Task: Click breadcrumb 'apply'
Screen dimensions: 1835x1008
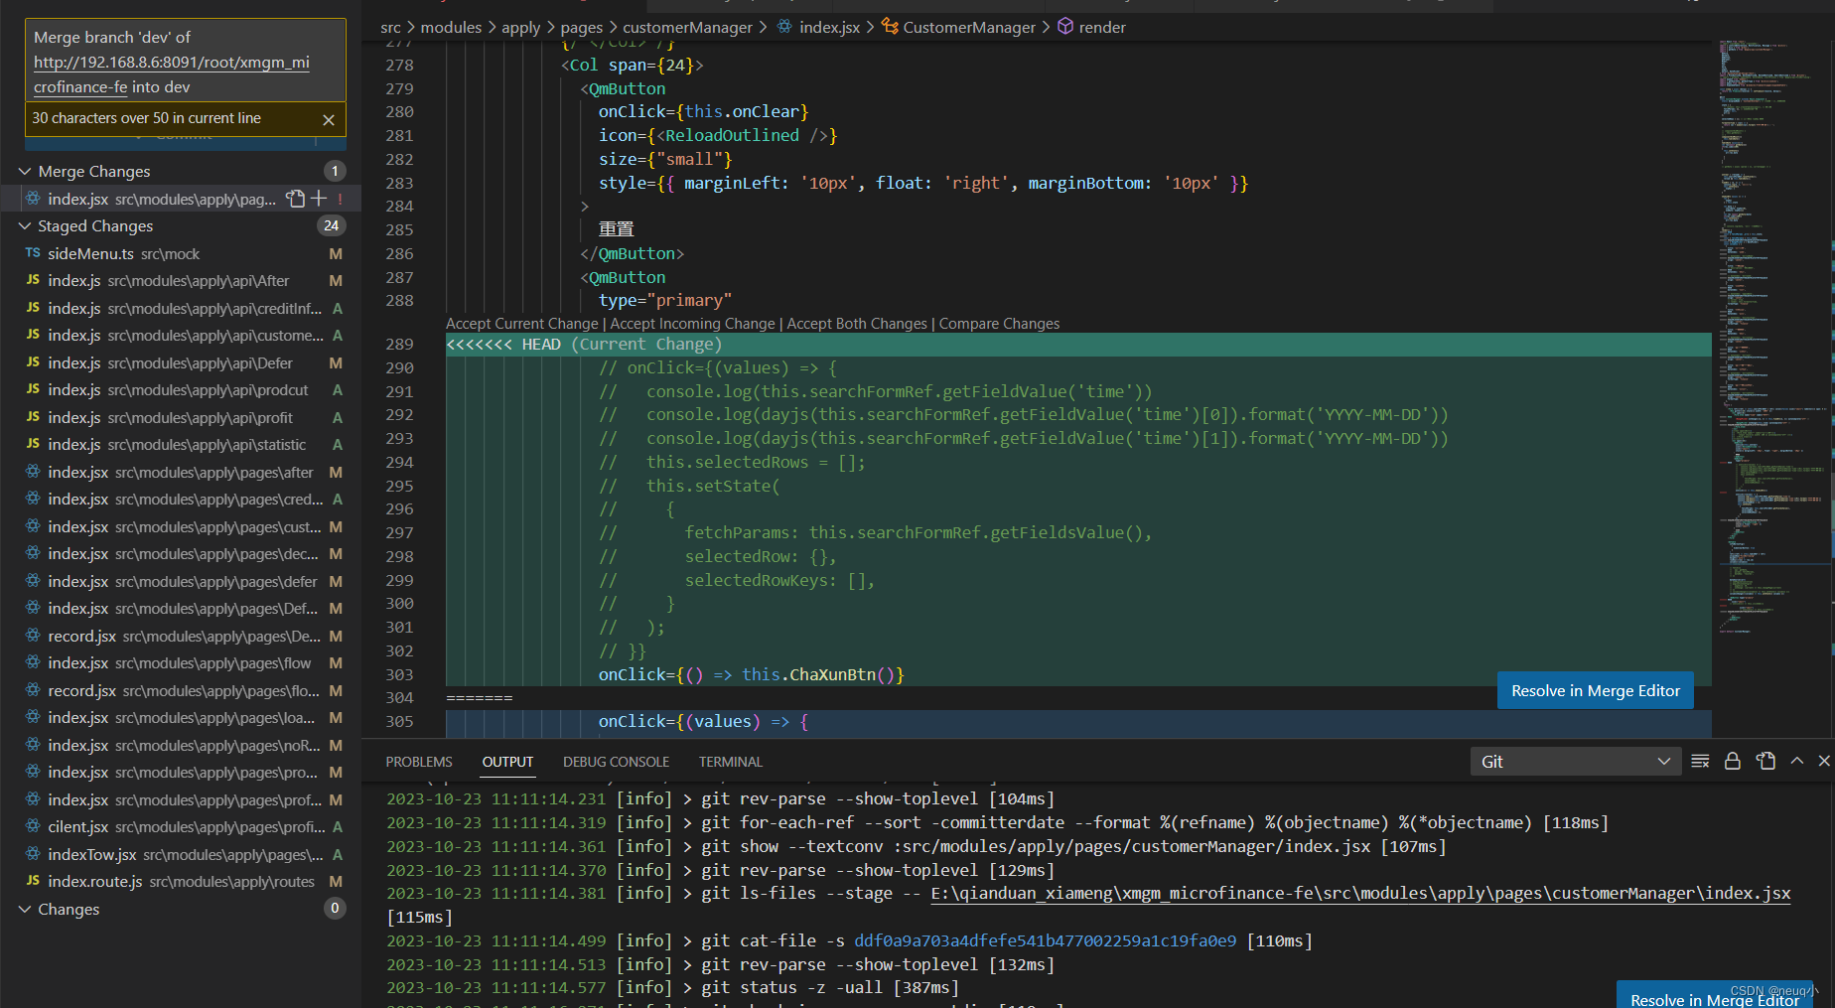Action: (520, 27)
